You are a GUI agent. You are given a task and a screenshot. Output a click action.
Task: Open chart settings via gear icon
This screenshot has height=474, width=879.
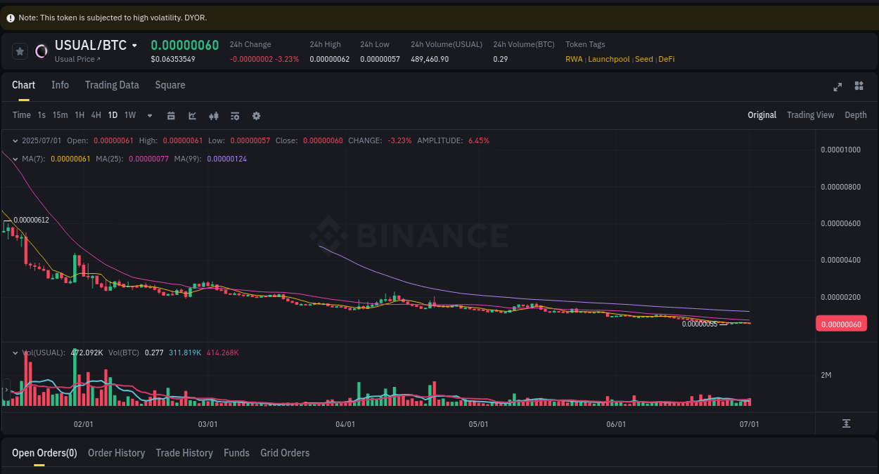coord(256,115)
